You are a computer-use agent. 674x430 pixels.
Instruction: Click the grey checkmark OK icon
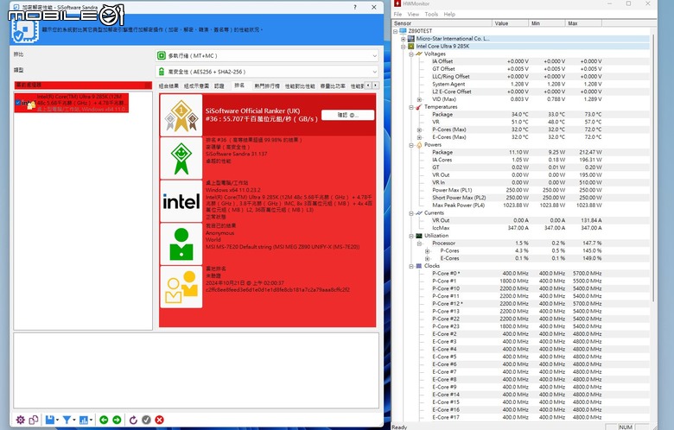146,420
